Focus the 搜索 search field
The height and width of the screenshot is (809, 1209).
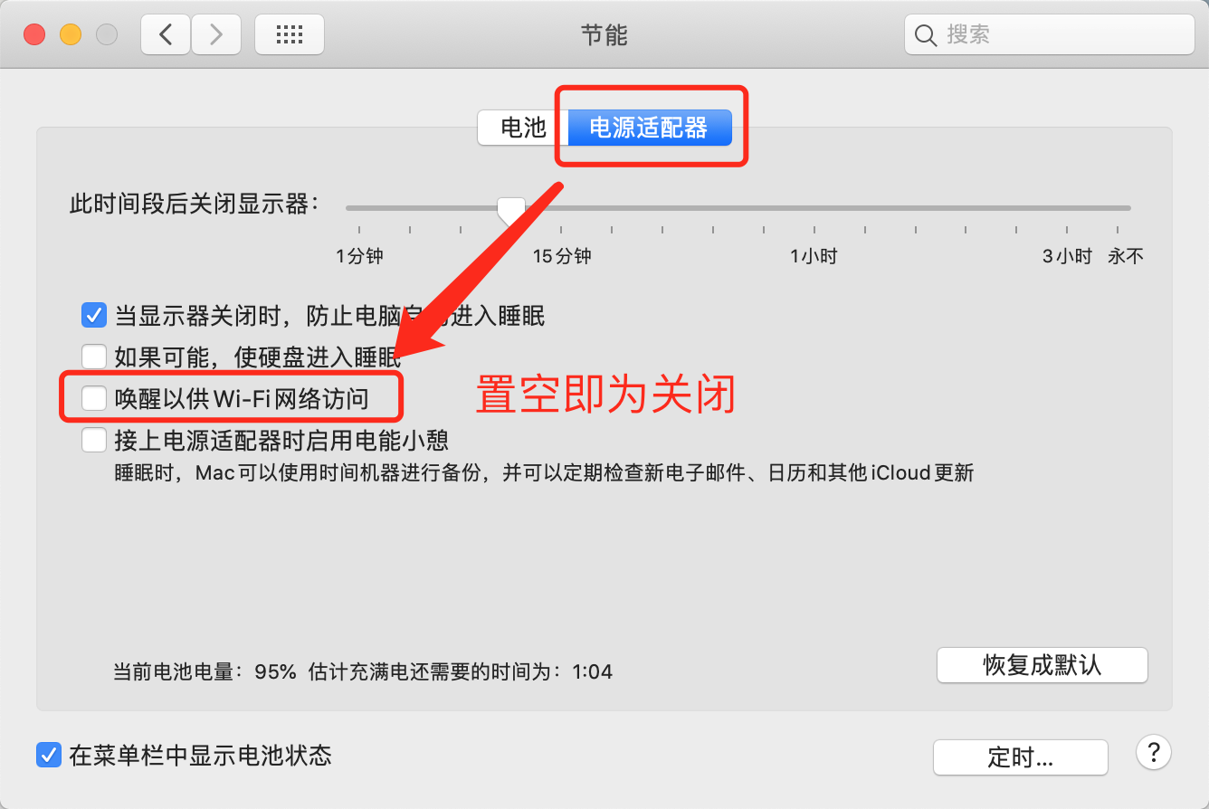pyautogui.click(x=1050, y=35)
